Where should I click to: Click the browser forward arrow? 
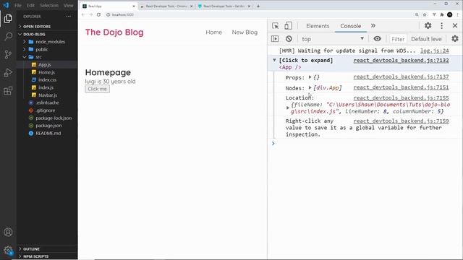91,14
